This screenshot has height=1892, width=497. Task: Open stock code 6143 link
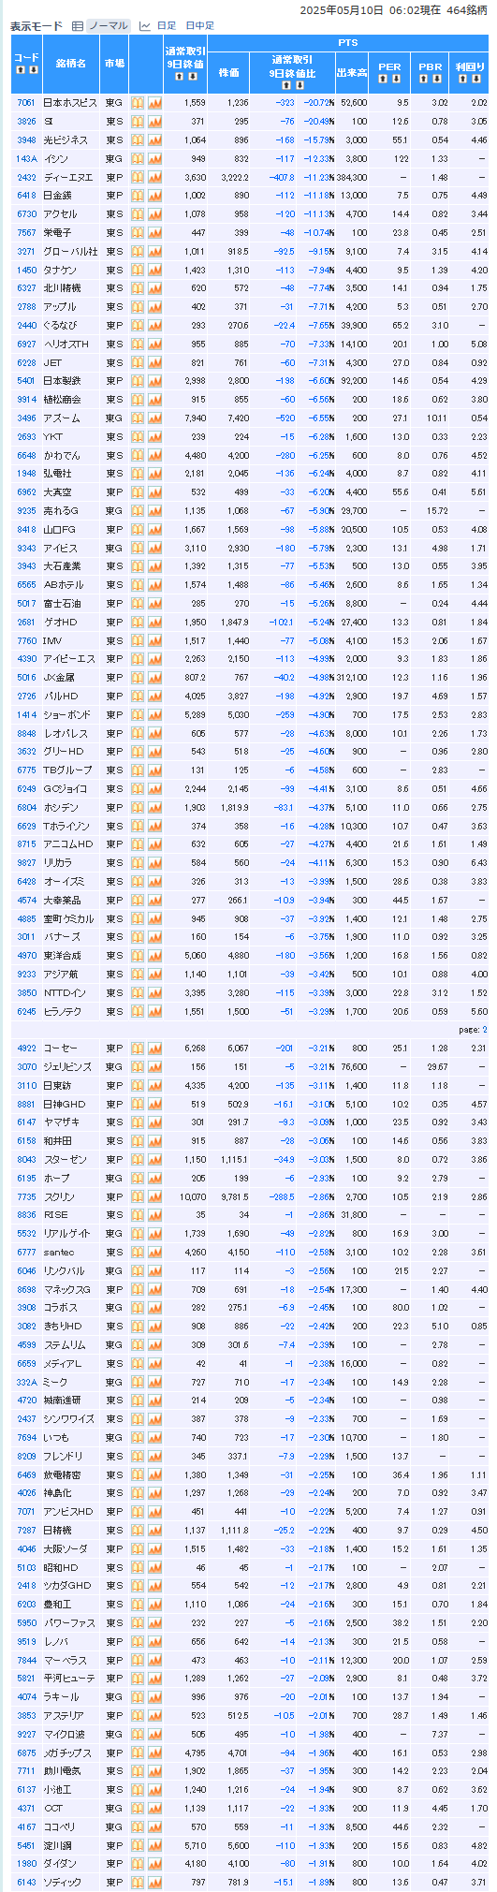(x=26, y=1882)
